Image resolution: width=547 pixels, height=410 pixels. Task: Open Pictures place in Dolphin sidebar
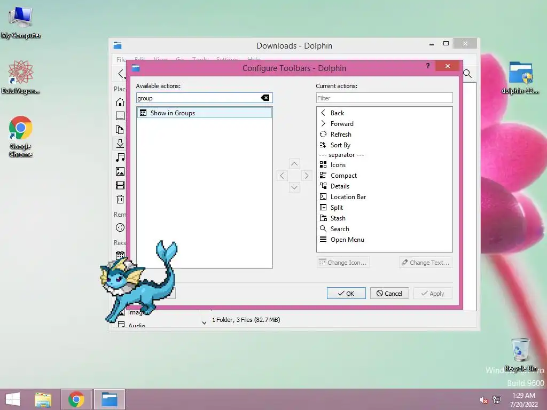[x=120, y=171]
